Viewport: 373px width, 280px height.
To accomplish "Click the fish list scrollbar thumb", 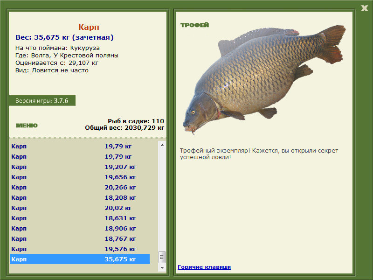I will [162, 257].
